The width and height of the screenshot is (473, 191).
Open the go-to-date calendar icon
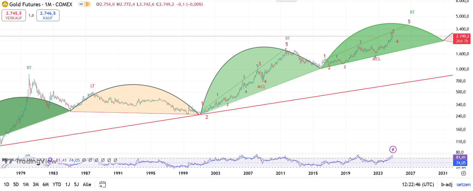pyautogui.click(x=103, y=184)
